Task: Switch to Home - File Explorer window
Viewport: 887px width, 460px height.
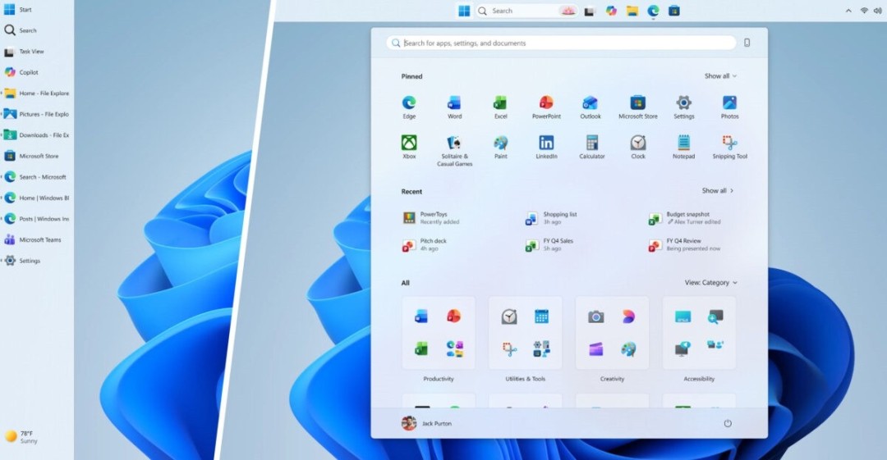Action: pos(37,93)
